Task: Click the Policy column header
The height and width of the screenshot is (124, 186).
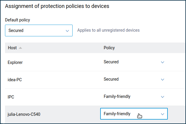Action: [x=109, y=48]
